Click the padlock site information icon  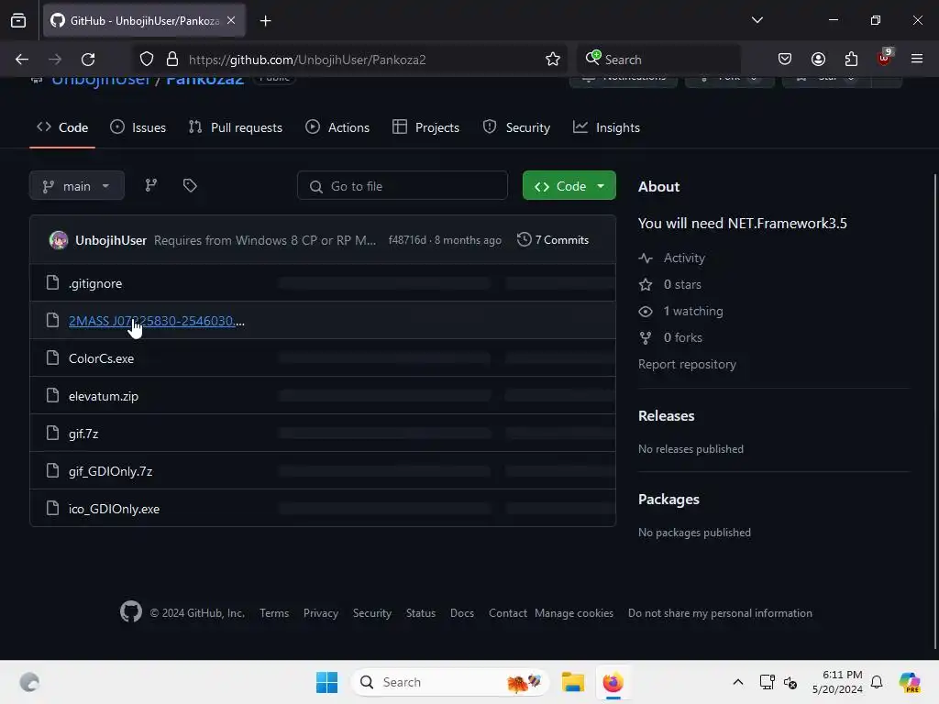coord(172,60)
